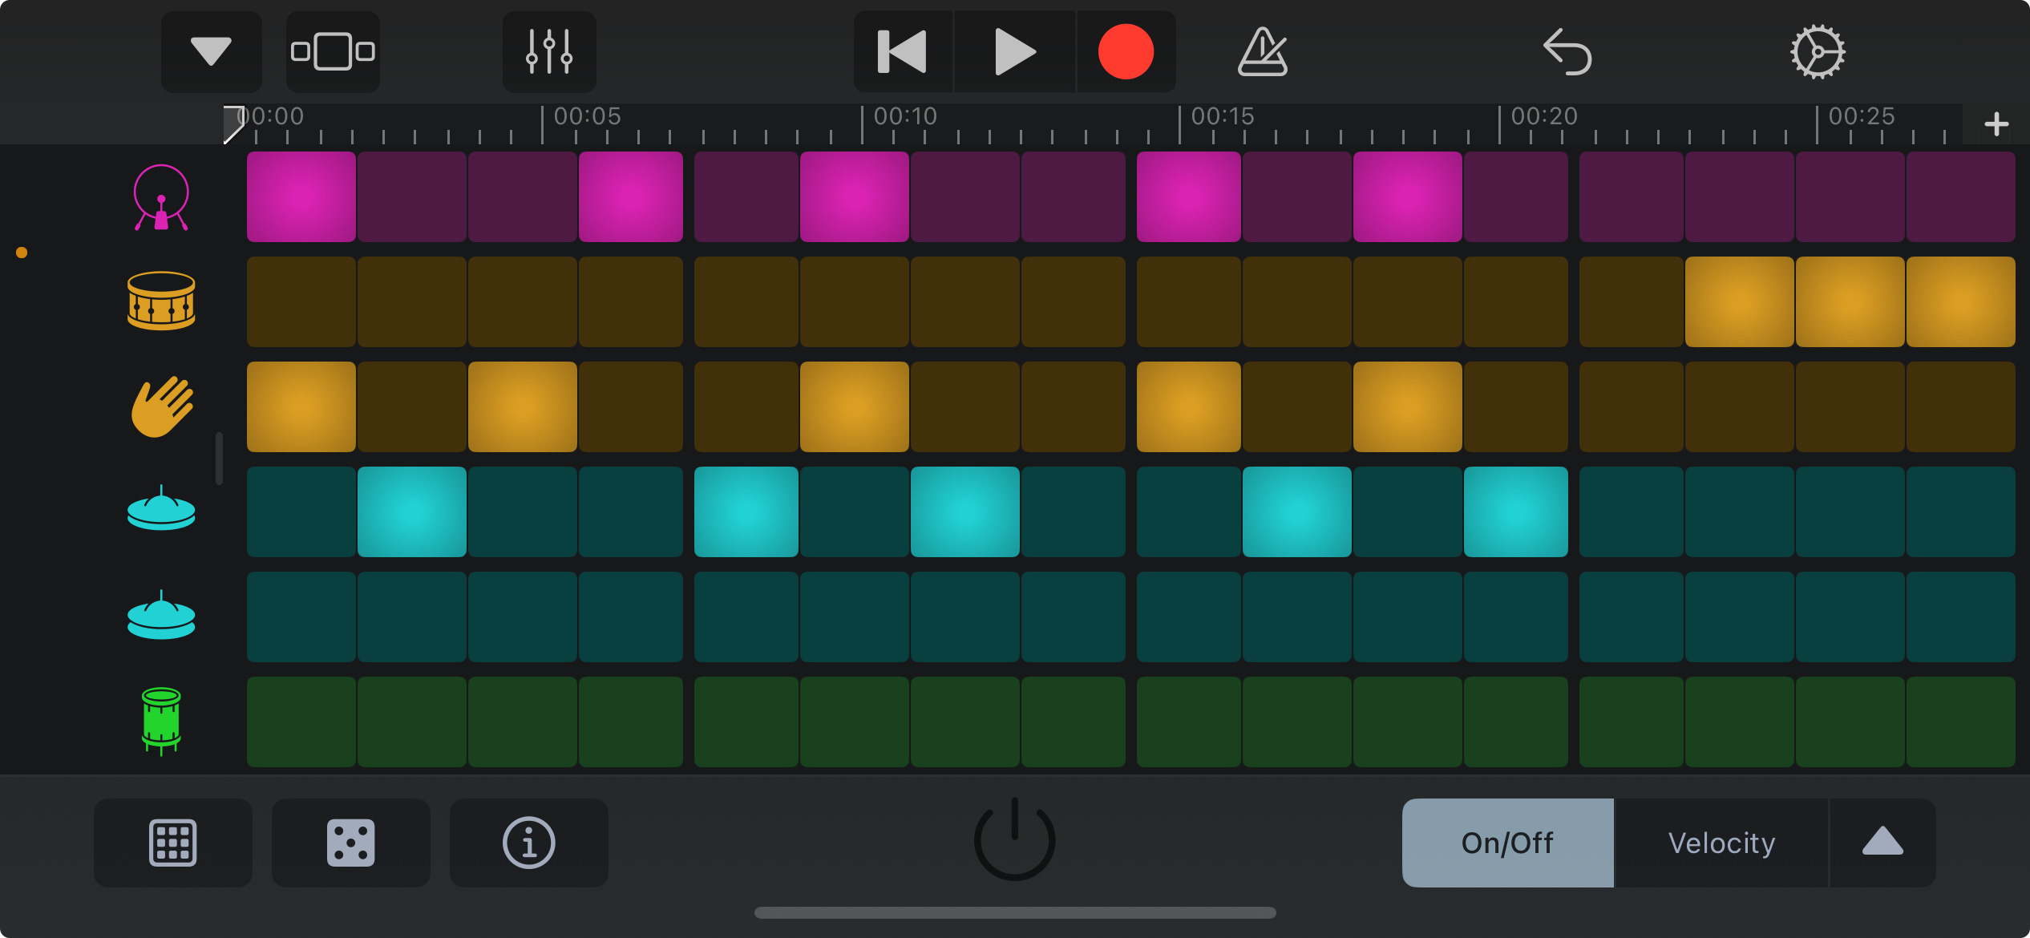2030x938 pixels.
Task: Open the song settings gear icon
Action: pos(1818,52)
